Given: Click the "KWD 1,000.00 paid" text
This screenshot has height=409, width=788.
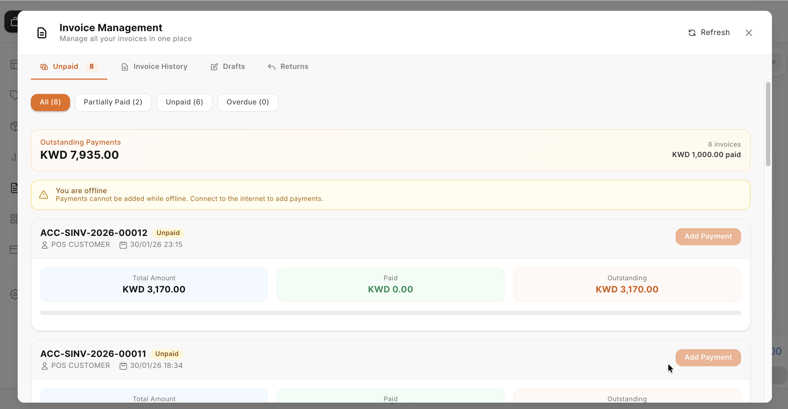Looking at the screenshot, I should tap(706, 155).
